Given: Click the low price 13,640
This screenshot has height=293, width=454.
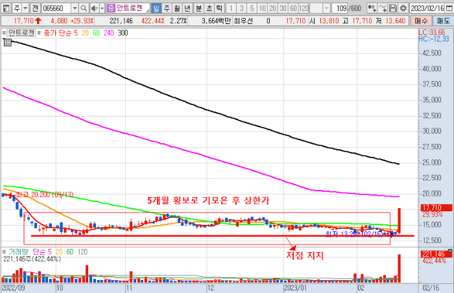Looking at the screenshot, I should [396, 21].
